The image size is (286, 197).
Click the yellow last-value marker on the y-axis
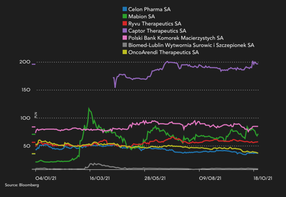pos(33,154)
